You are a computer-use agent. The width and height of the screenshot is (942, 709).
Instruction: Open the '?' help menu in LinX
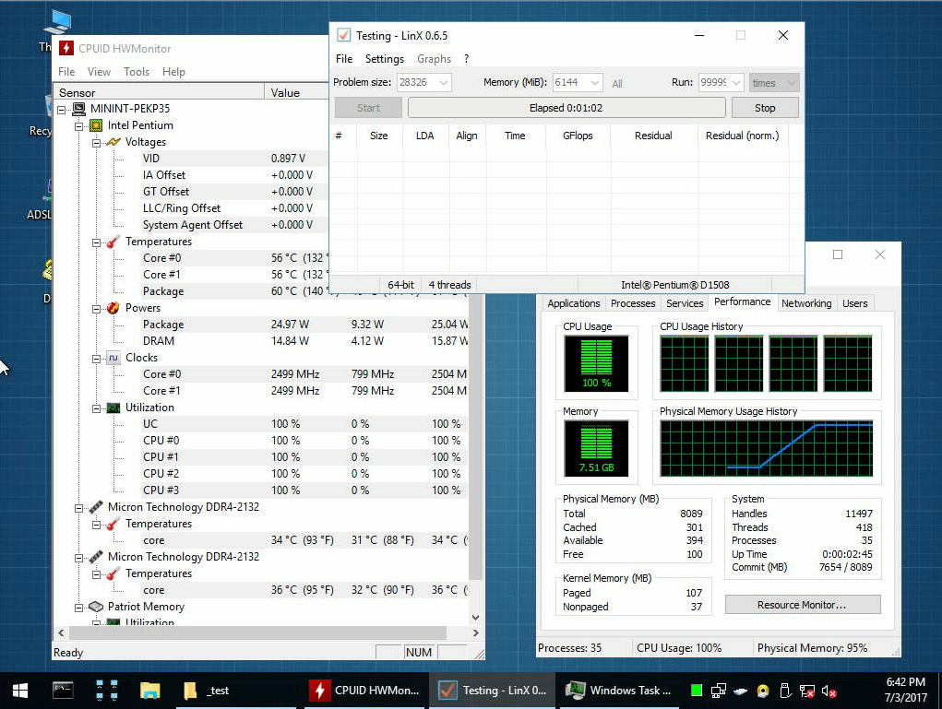pos(466,59)
